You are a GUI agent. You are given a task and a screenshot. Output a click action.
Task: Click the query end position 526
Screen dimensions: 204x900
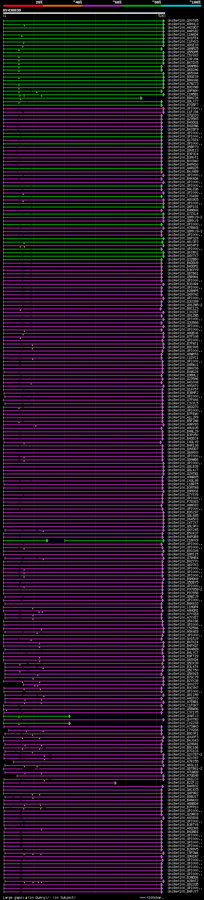click(x=161, y=16)
